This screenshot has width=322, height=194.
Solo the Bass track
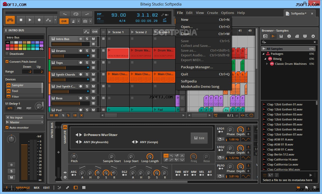coord(87,98)
